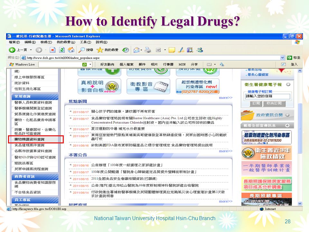Click 不合格食品資訊 sidebar link
This screenshot has height=232, width=309.
(x=28, y=192)
